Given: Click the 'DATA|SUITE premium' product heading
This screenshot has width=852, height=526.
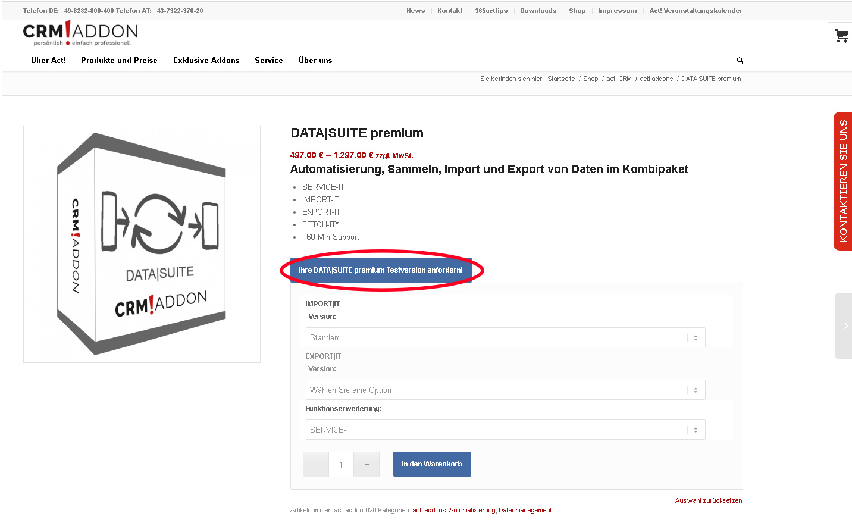Looking at the screenshot, I should (x=357, y=133).
